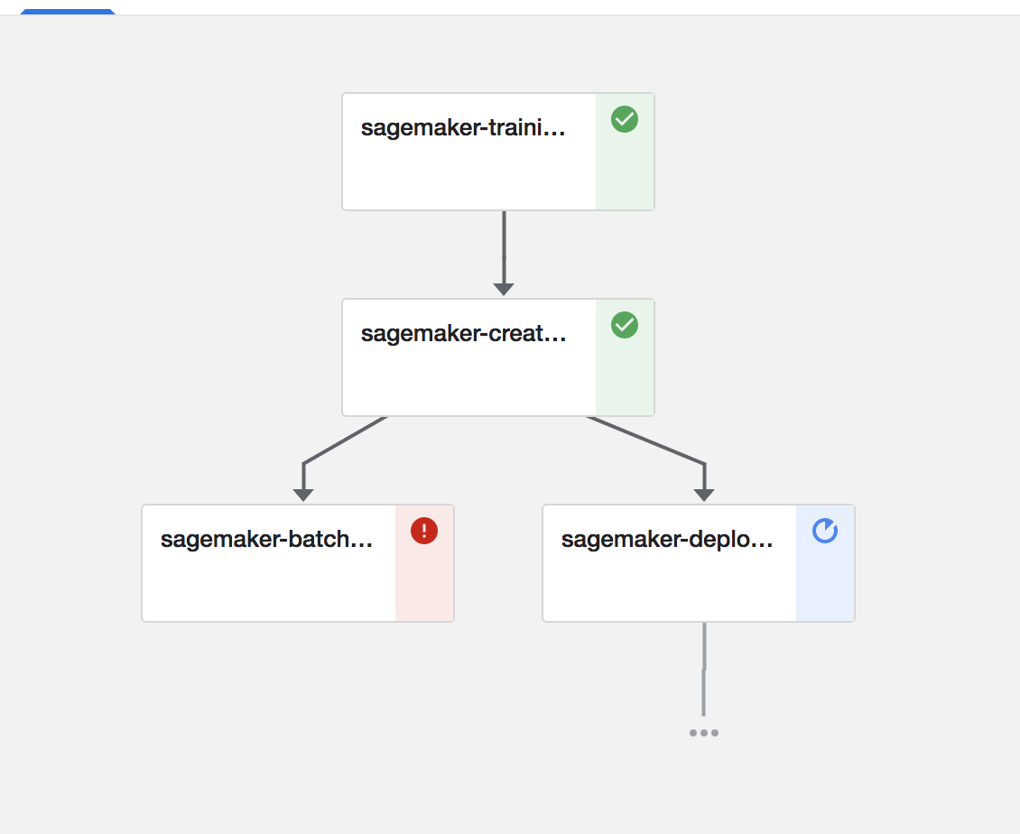Click the success checkmark on sagemaker-create node
Image resolution: width=1020 pixels, height=834 pixels.
point(625,325)
